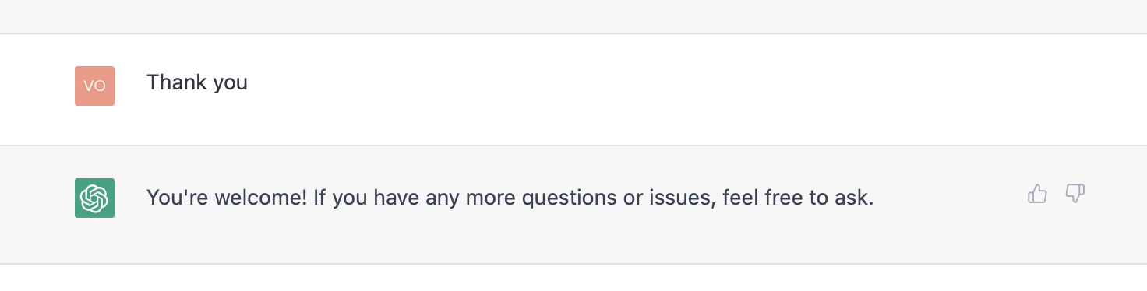
Task: Click the thumbs up icon
Action: pyautogui.click(x=1037, y=194)
